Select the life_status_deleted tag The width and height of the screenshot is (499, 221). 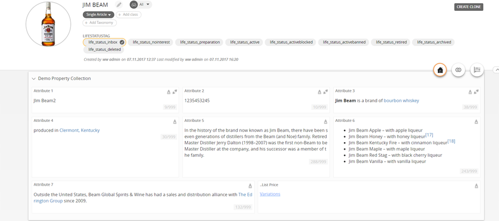(104, 50)
